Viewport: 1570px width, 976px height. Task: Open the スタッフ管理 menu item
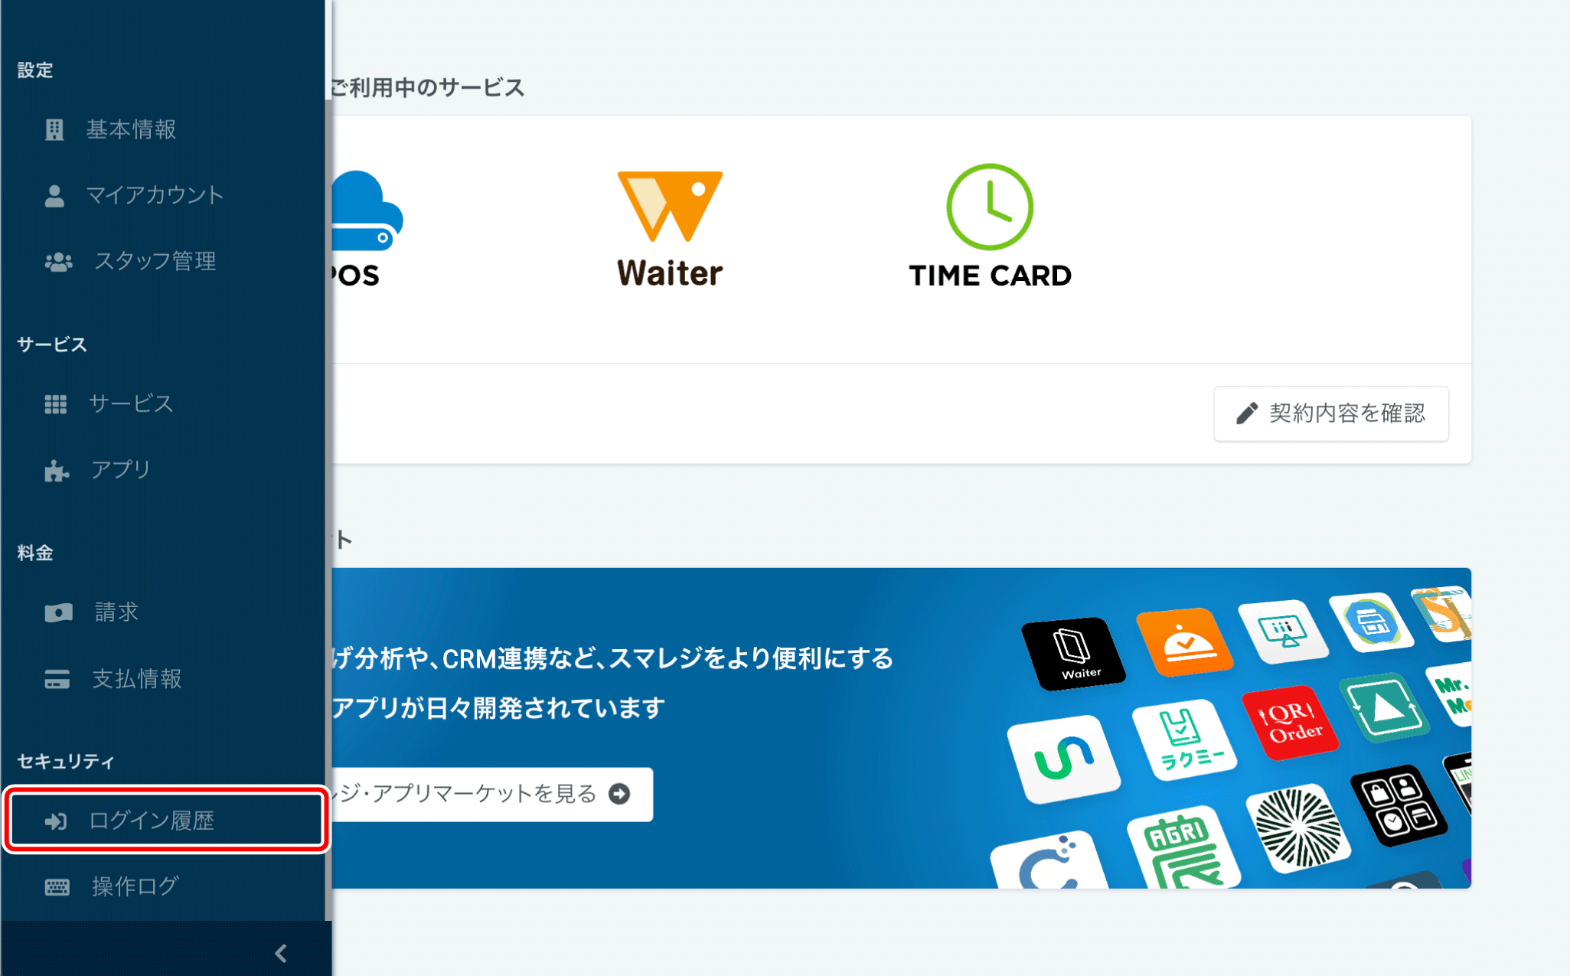point(155,262)
